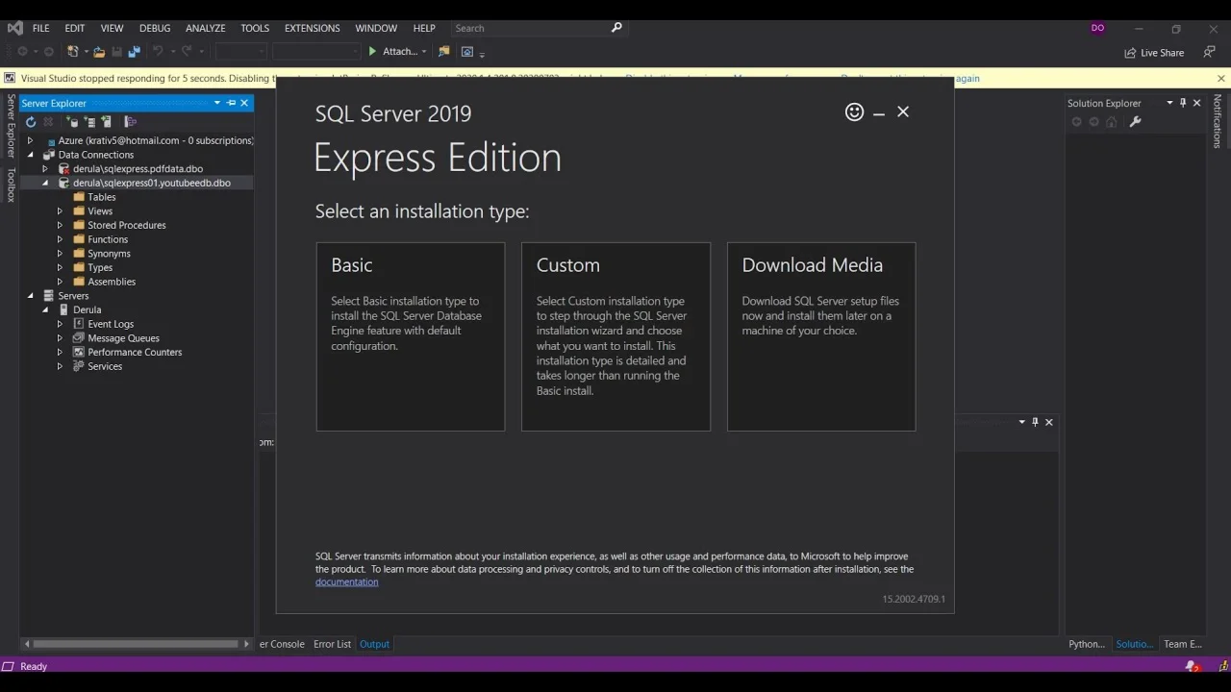
Task: Click the Connect to Database icon
Action: pyautogui.click(x=72, y=122)
